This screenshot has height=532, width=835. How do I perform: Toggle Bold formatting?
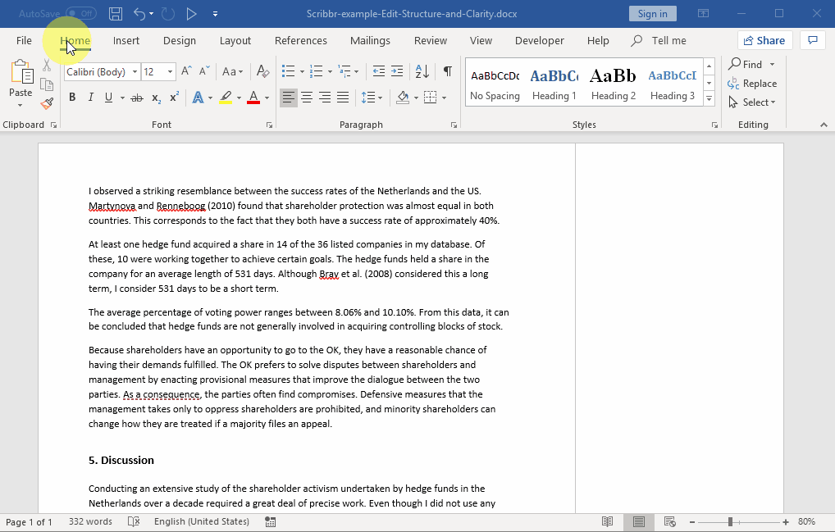pos(72,98)
